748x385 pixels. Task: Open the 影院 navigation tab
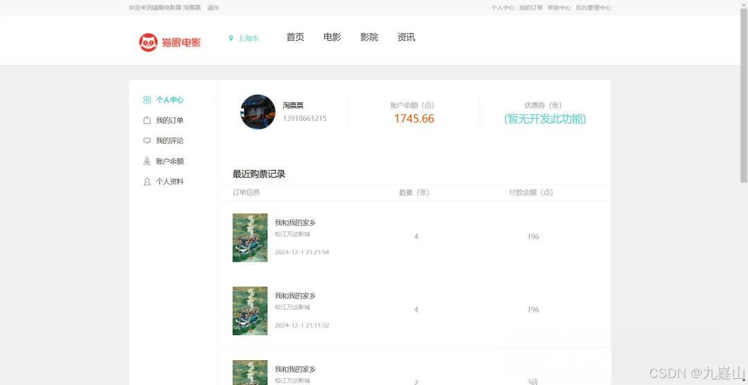click(x=369, y=37)
